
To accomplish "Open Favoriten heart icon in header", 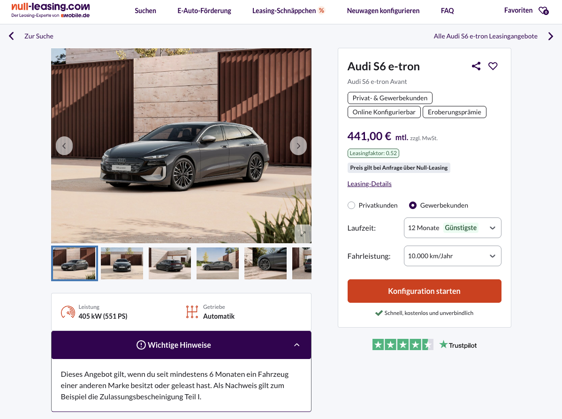I will tap(543, 10).
